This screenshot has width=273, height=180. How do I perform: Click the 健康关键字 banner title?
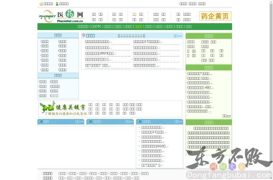point(71,106)
